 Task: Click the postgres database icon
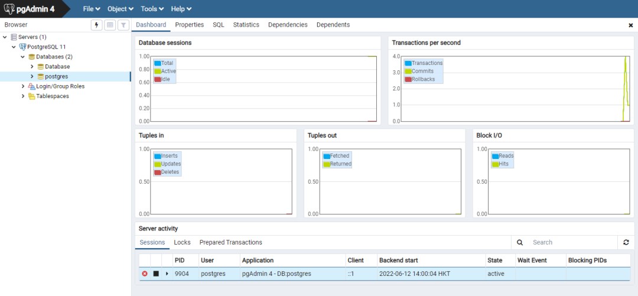(x=41, y=77)
